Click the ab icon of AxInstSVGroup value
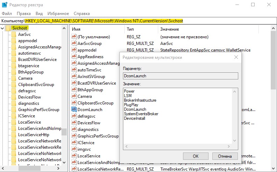 click(74, 76)
